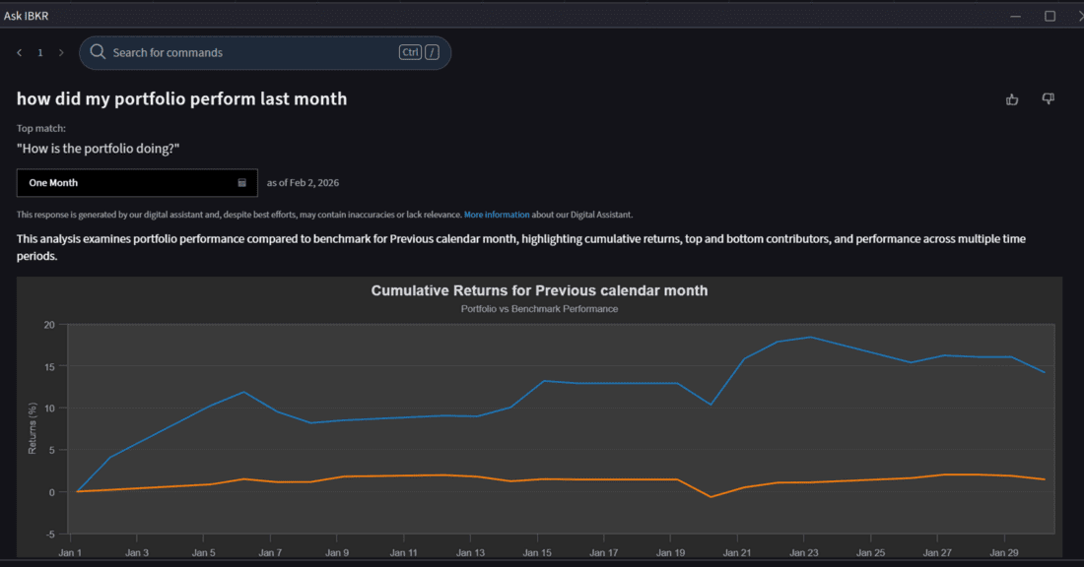Viewport: 1084px width, 567px height.
Task: Click the slash shortcut key badge
Action: [x=432, y=52]
